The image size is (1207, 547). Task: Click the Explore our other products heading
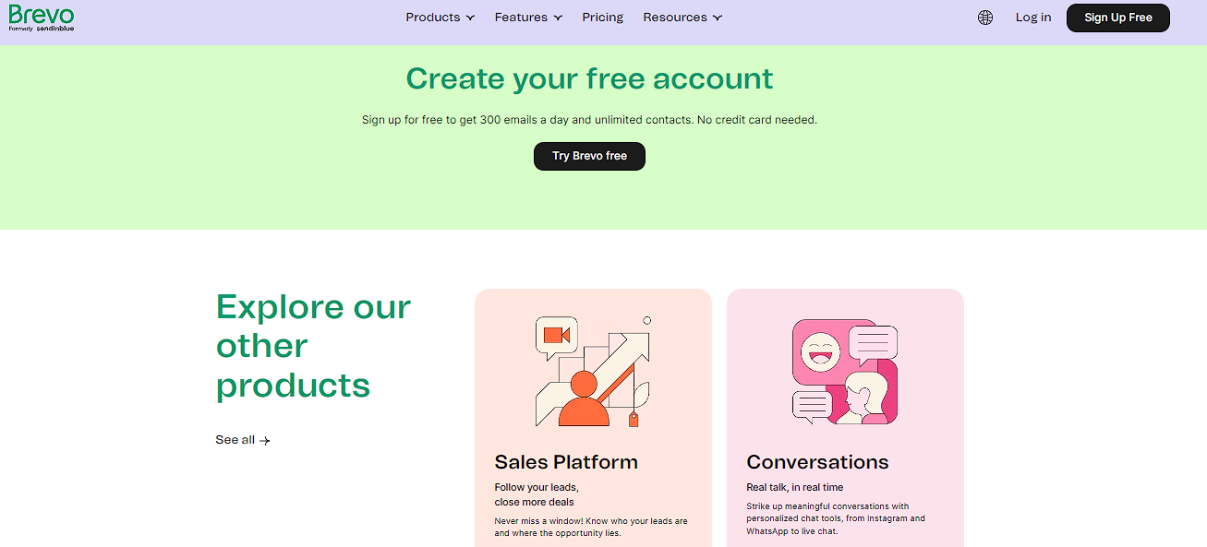coord(313,346)
